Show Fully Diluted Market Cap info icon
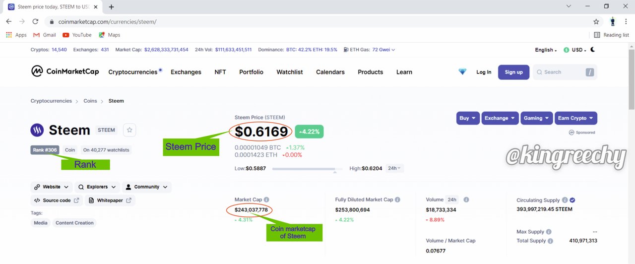The image size is (635, 264). pos(397,199)
